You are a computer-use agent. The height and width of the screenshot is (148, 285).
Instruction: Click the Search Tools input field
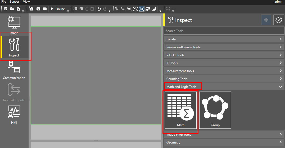pos(224,31)
